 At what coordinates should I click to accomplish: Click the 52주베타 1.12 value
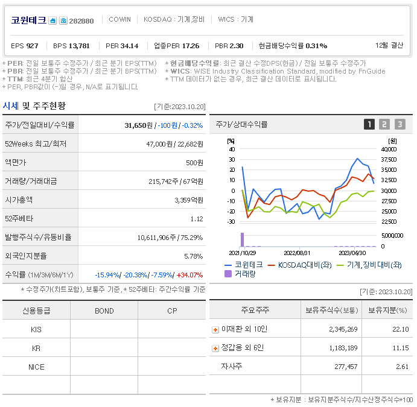197,219
